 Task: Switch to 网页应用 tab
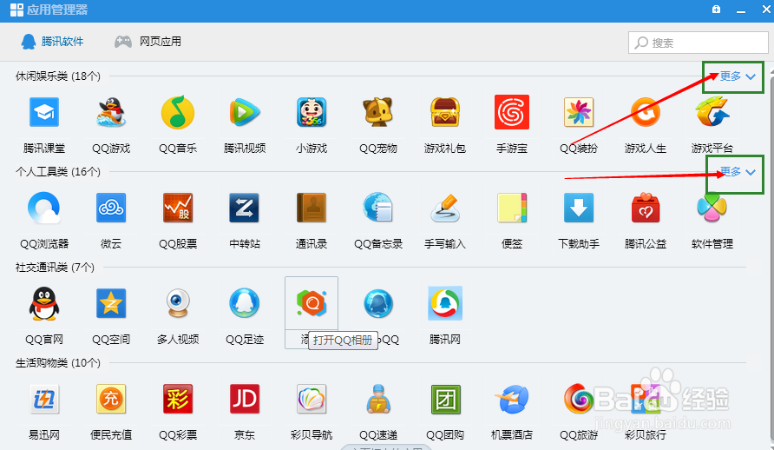coord(148,42)
